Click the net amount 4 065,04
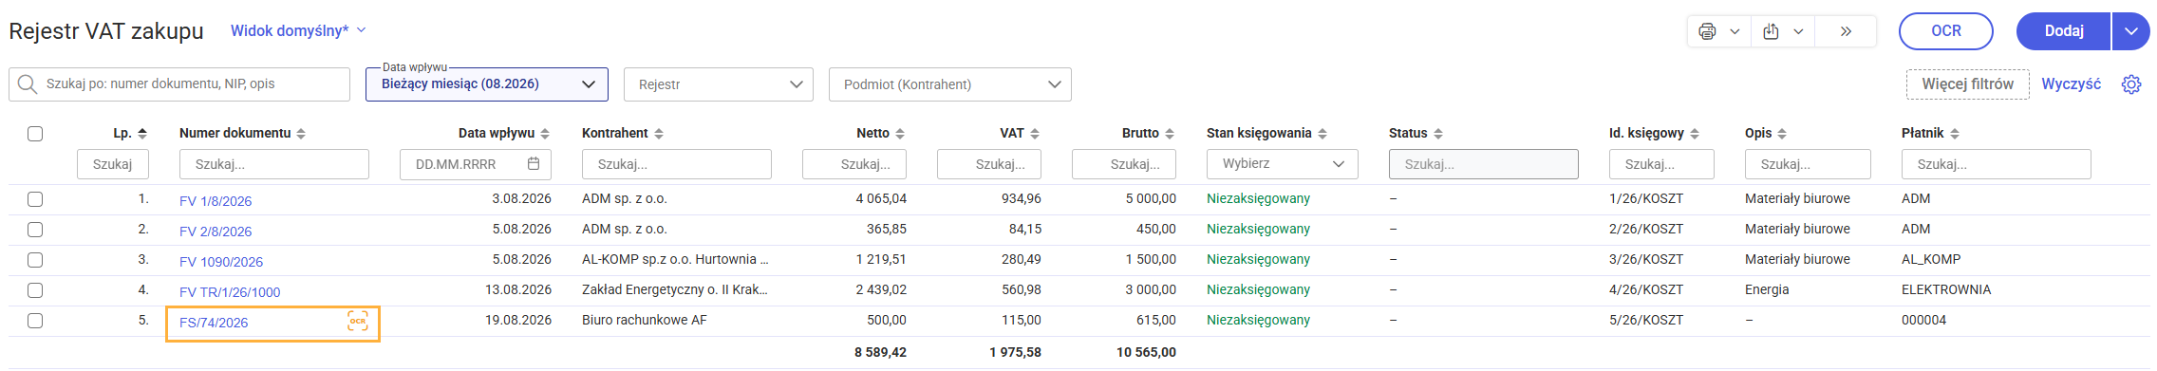This screenshot has width=2157, height=371. [881, 199]
